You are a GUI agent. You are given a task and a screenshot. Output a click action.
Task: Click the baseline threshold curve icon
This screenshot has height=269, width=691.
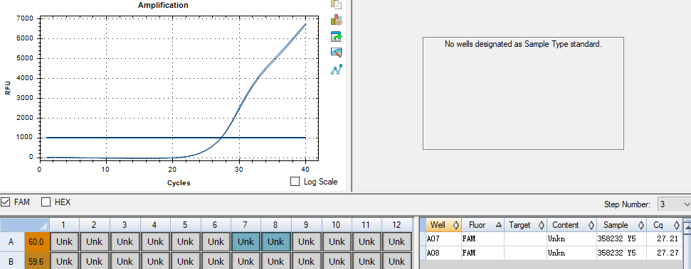point(336,70)
